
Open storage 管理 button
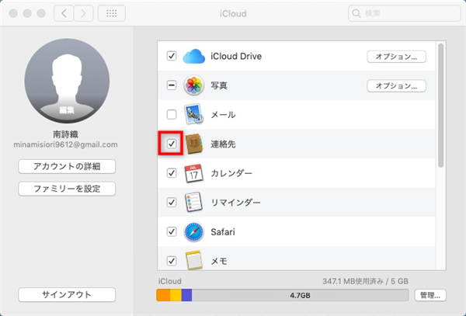coord(430,295)
